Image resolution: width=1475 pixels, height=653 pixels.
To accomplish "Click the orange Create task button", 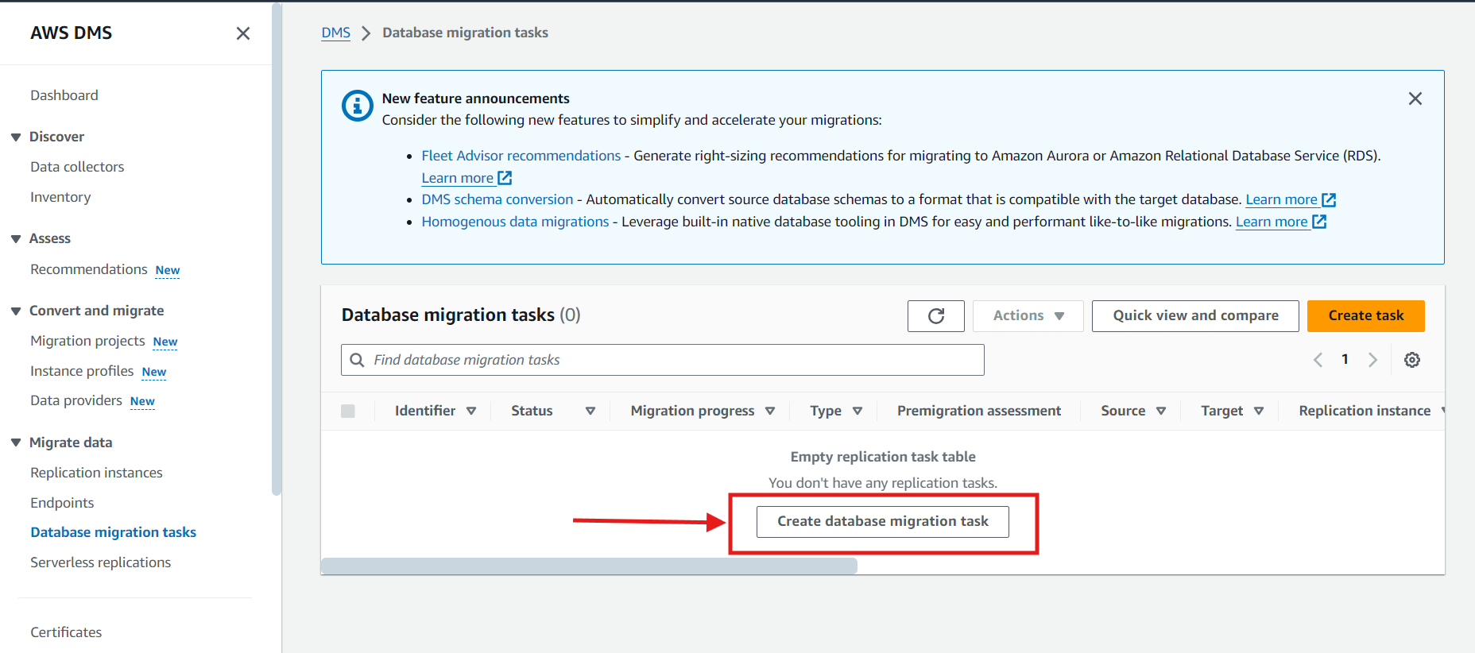I will [1366, 316].
